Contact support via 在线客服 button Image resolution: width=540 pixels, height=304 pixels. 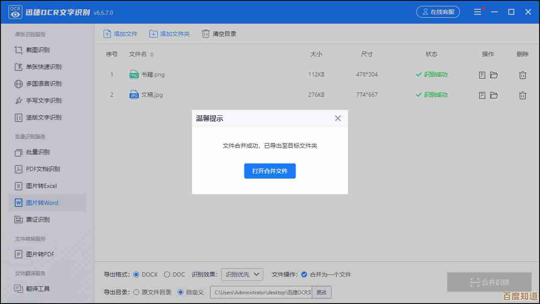click(438, 12)
